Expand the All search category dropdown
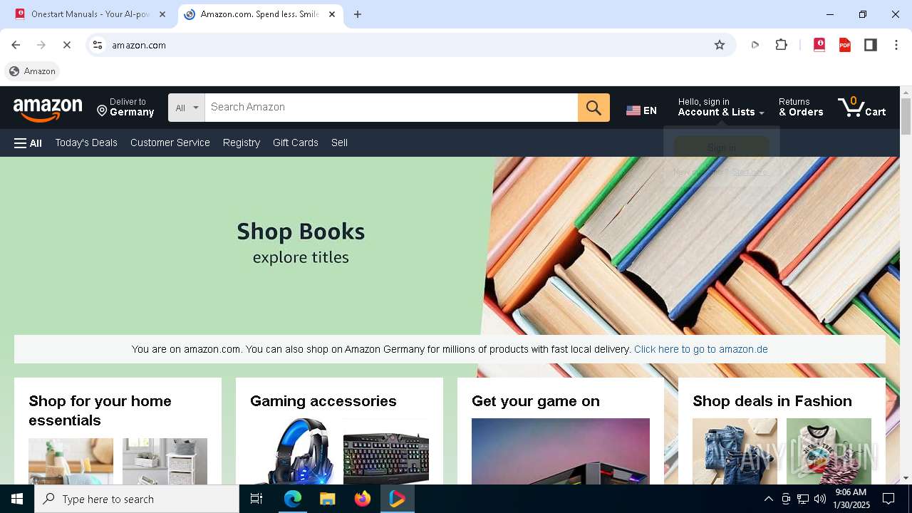Image resolution: width=912 pixels, height=513 pixels. [x=187, y=108]
